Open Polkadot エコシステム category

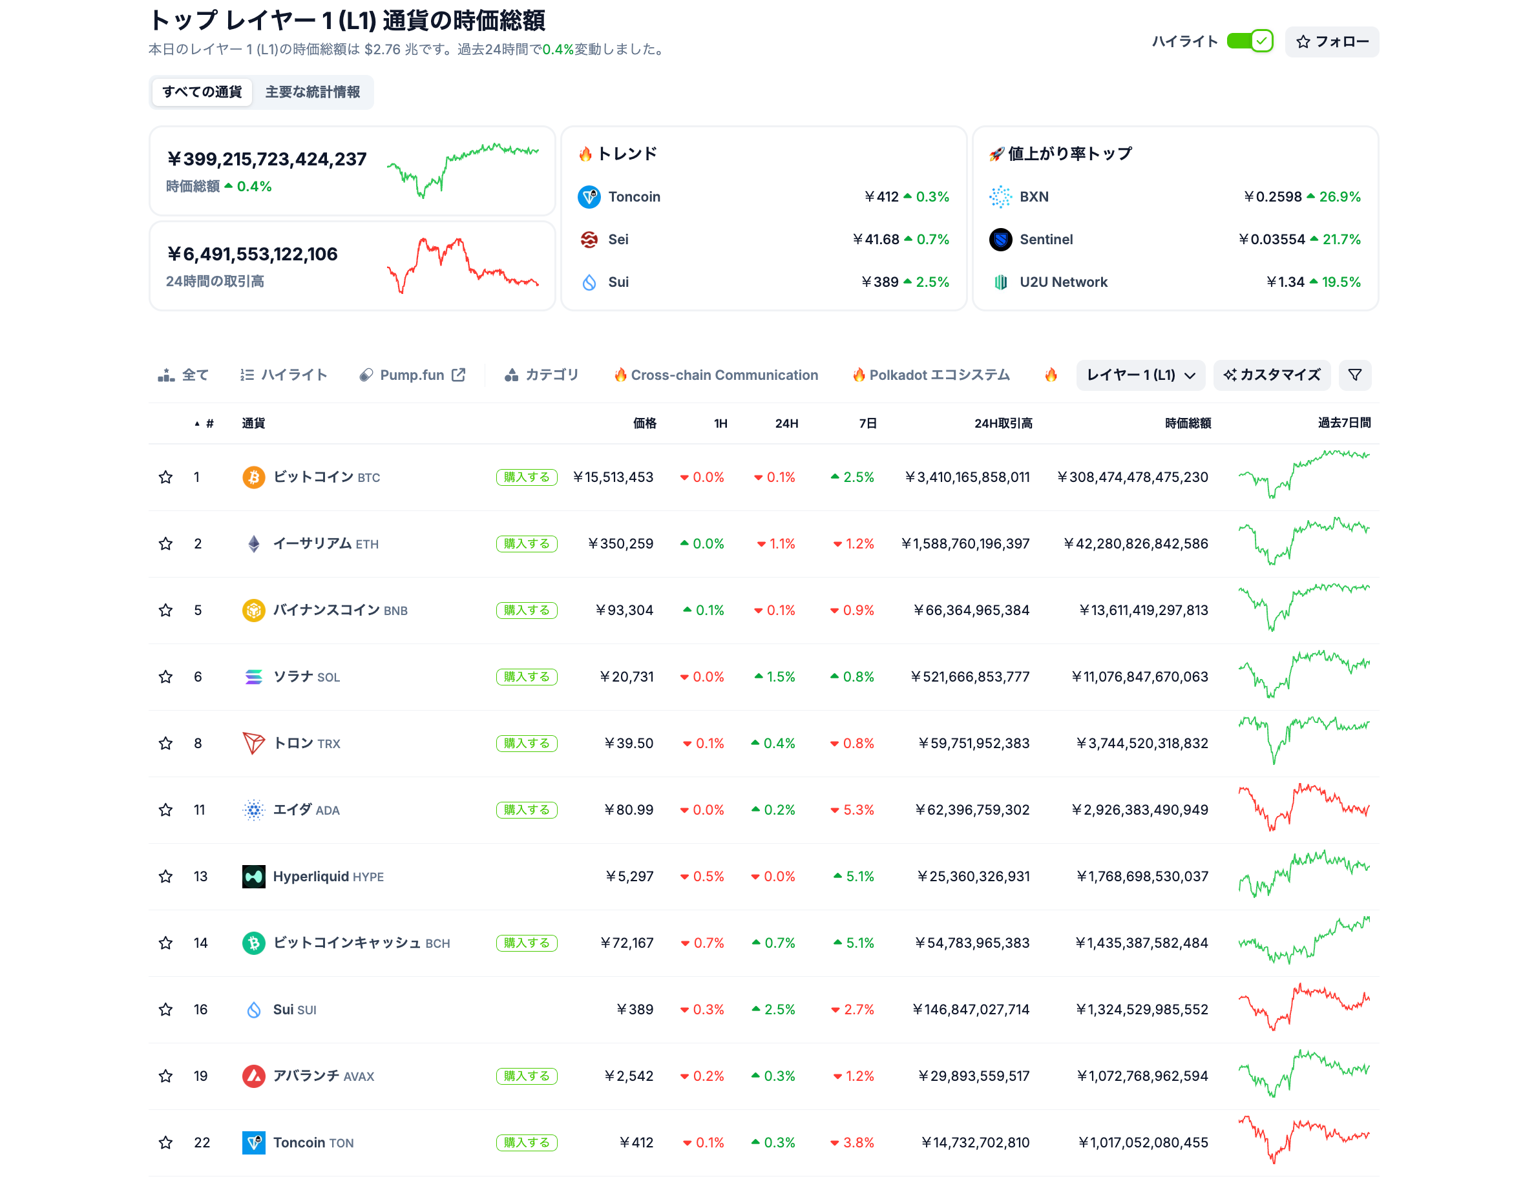click(x=931, y=375)
